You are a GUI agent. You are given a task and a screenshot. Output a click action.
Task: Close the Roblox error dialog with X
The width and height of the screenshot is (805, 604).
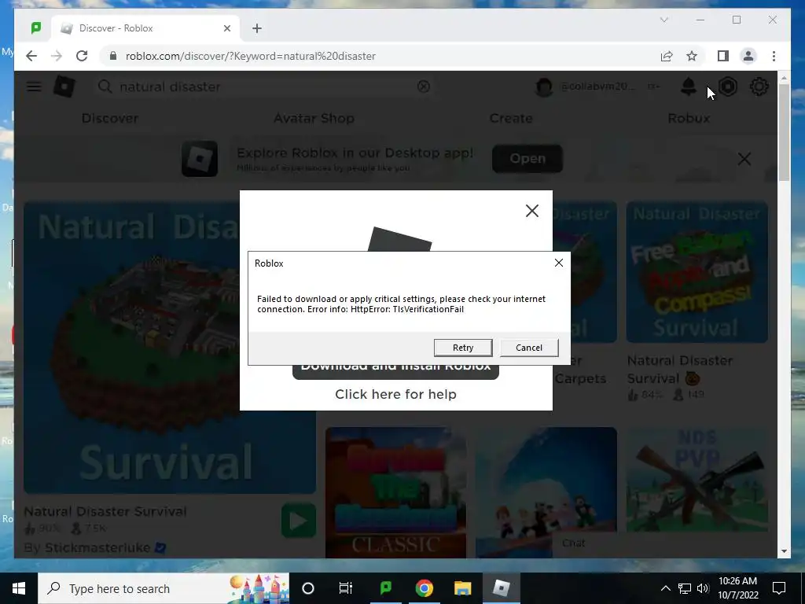(x=559, y=263)
